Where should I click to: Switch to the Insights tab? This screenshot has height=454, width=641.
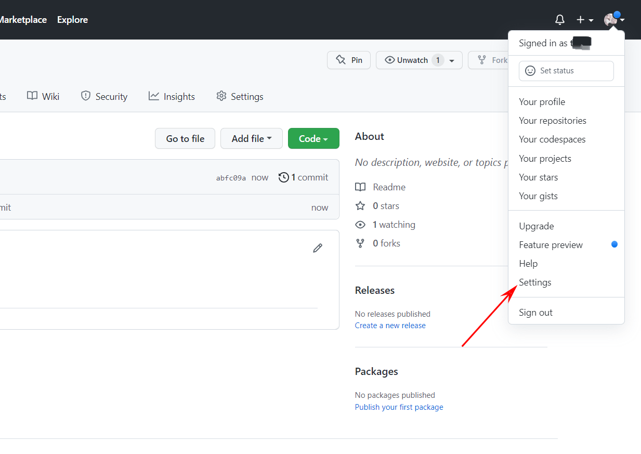coord(172,96)
